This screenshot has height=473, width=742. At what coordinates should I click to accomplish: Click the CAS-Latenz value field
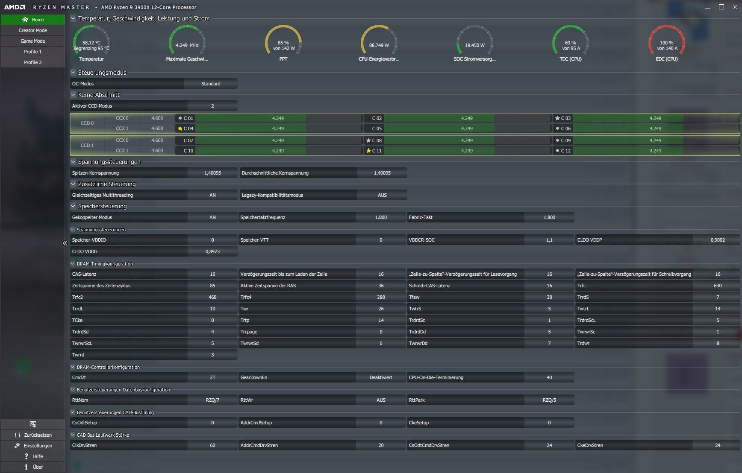[x=212, y=274]
